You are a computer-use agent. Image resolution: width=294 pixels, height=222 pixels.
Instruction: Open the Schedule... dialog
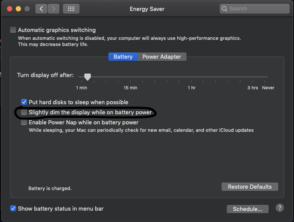tap(248, 209)
